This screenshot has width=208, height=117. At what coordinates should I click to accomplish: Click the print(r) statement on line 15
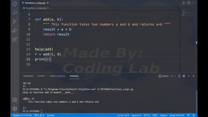[x=43, y=59]
